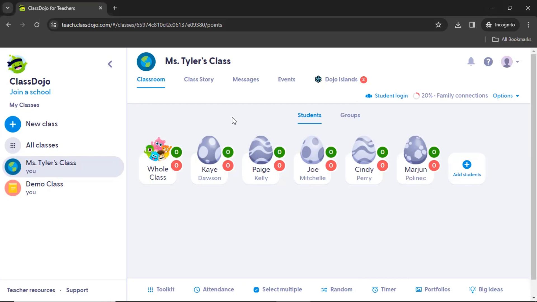Select the bell notifications icon

471,62
